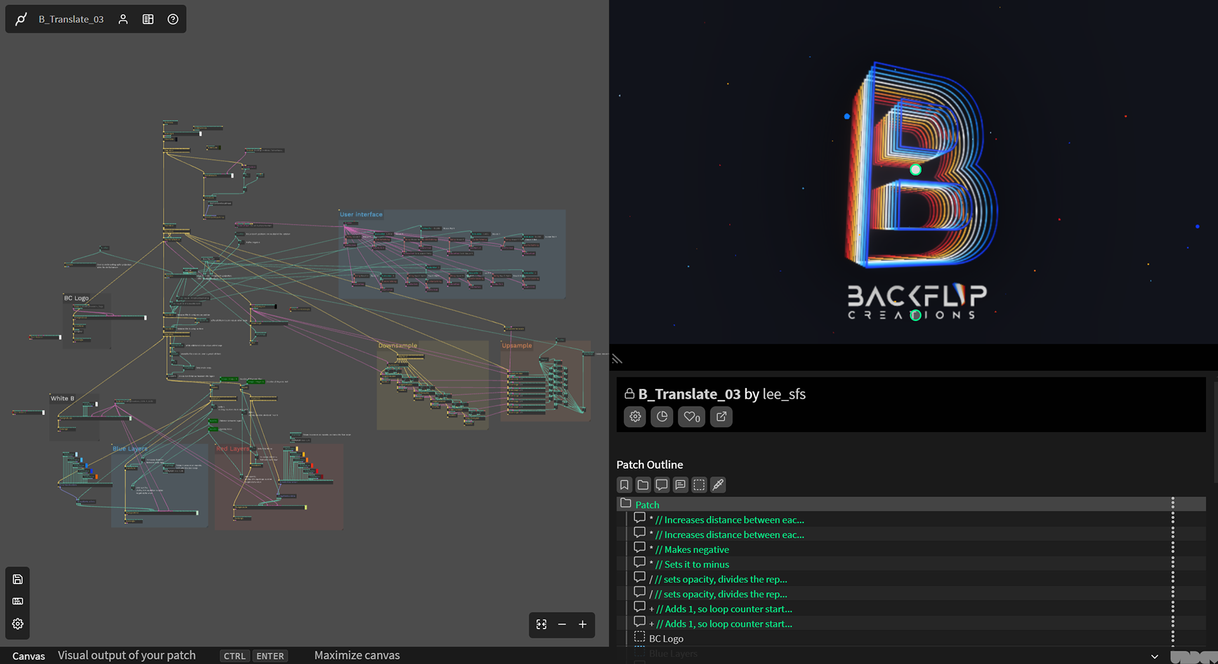Image resolution: width=1218 pixels, height=664 pixels.
Task: Toggle the bookmarks filter in Patch Outline
Action: (624, 485)
